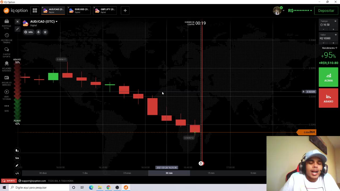Click the current price tag 0.504364
Image resolution: width=340 pixels, height=191 pixels.
[x=307, y=132]
